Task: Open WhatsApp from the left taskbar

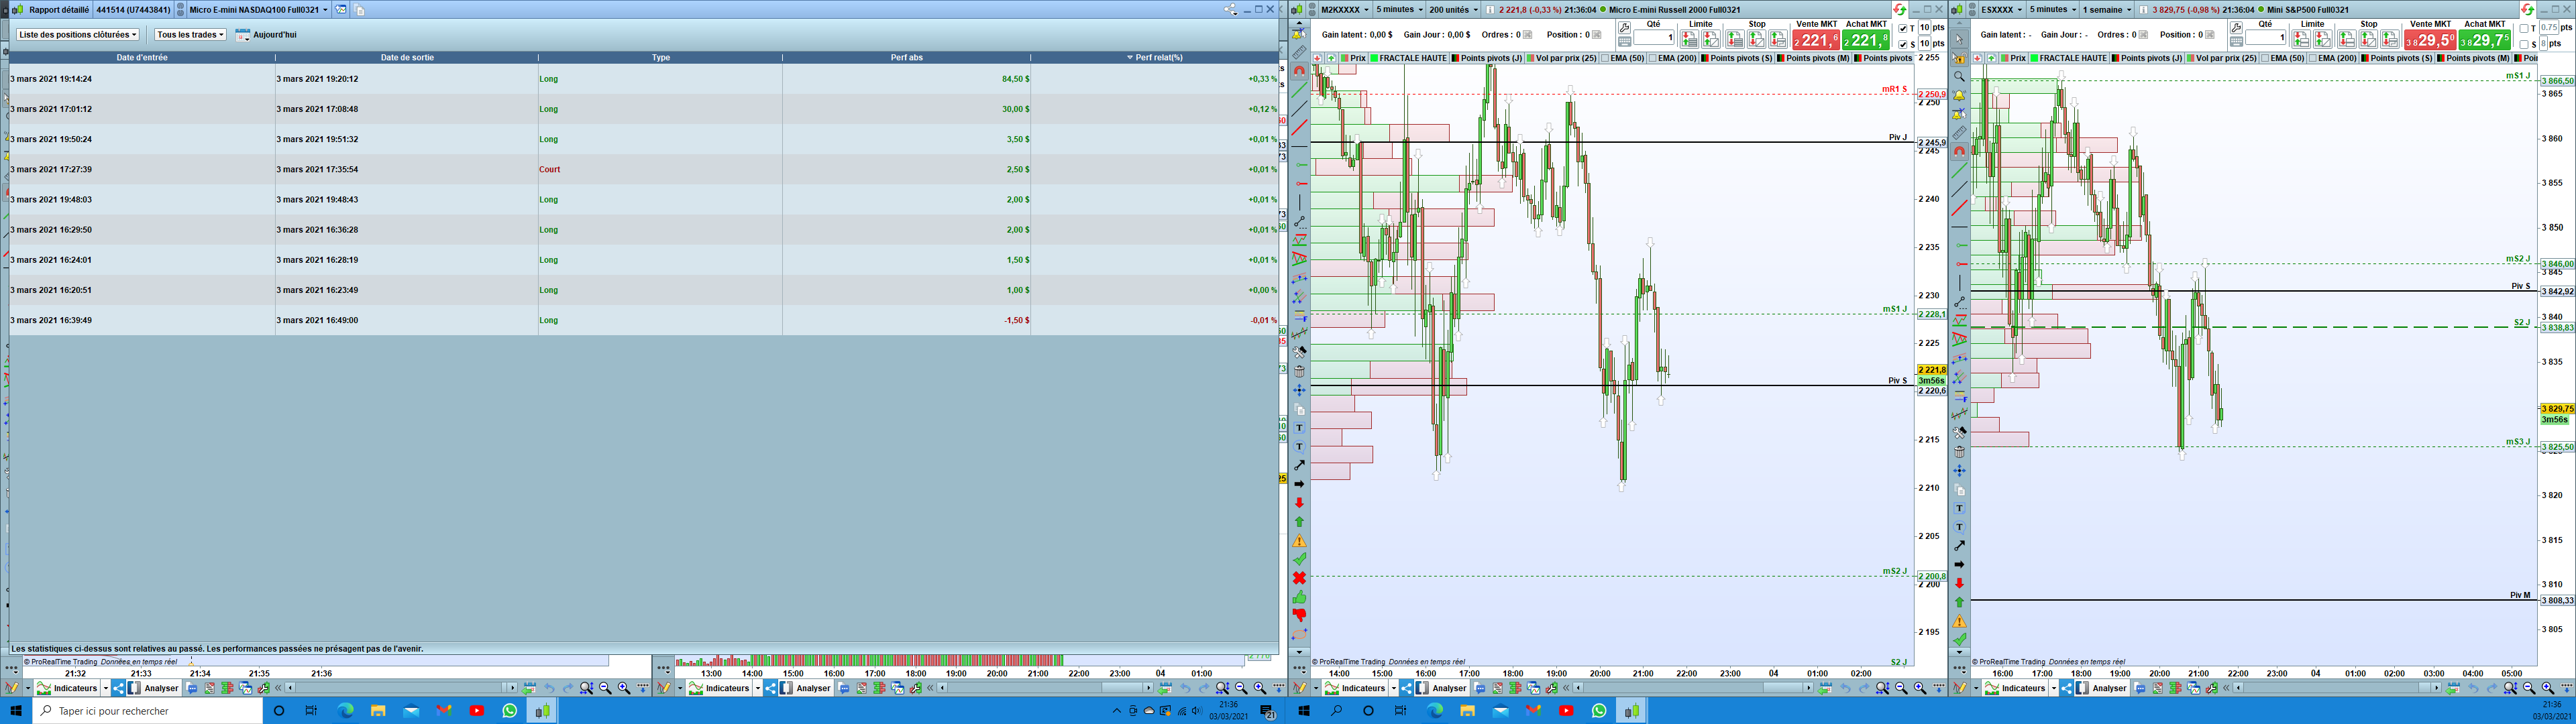Action: (510, 711)
